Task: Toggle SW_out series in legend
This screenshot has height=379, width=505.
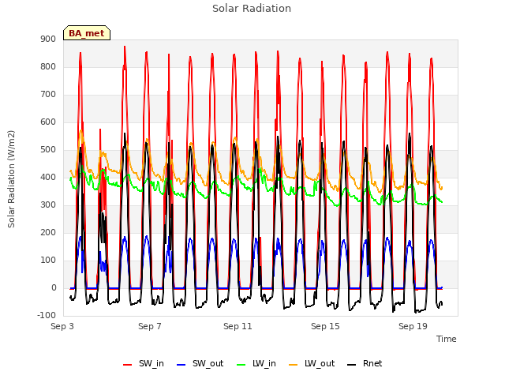Action: (x=200, y=363)
